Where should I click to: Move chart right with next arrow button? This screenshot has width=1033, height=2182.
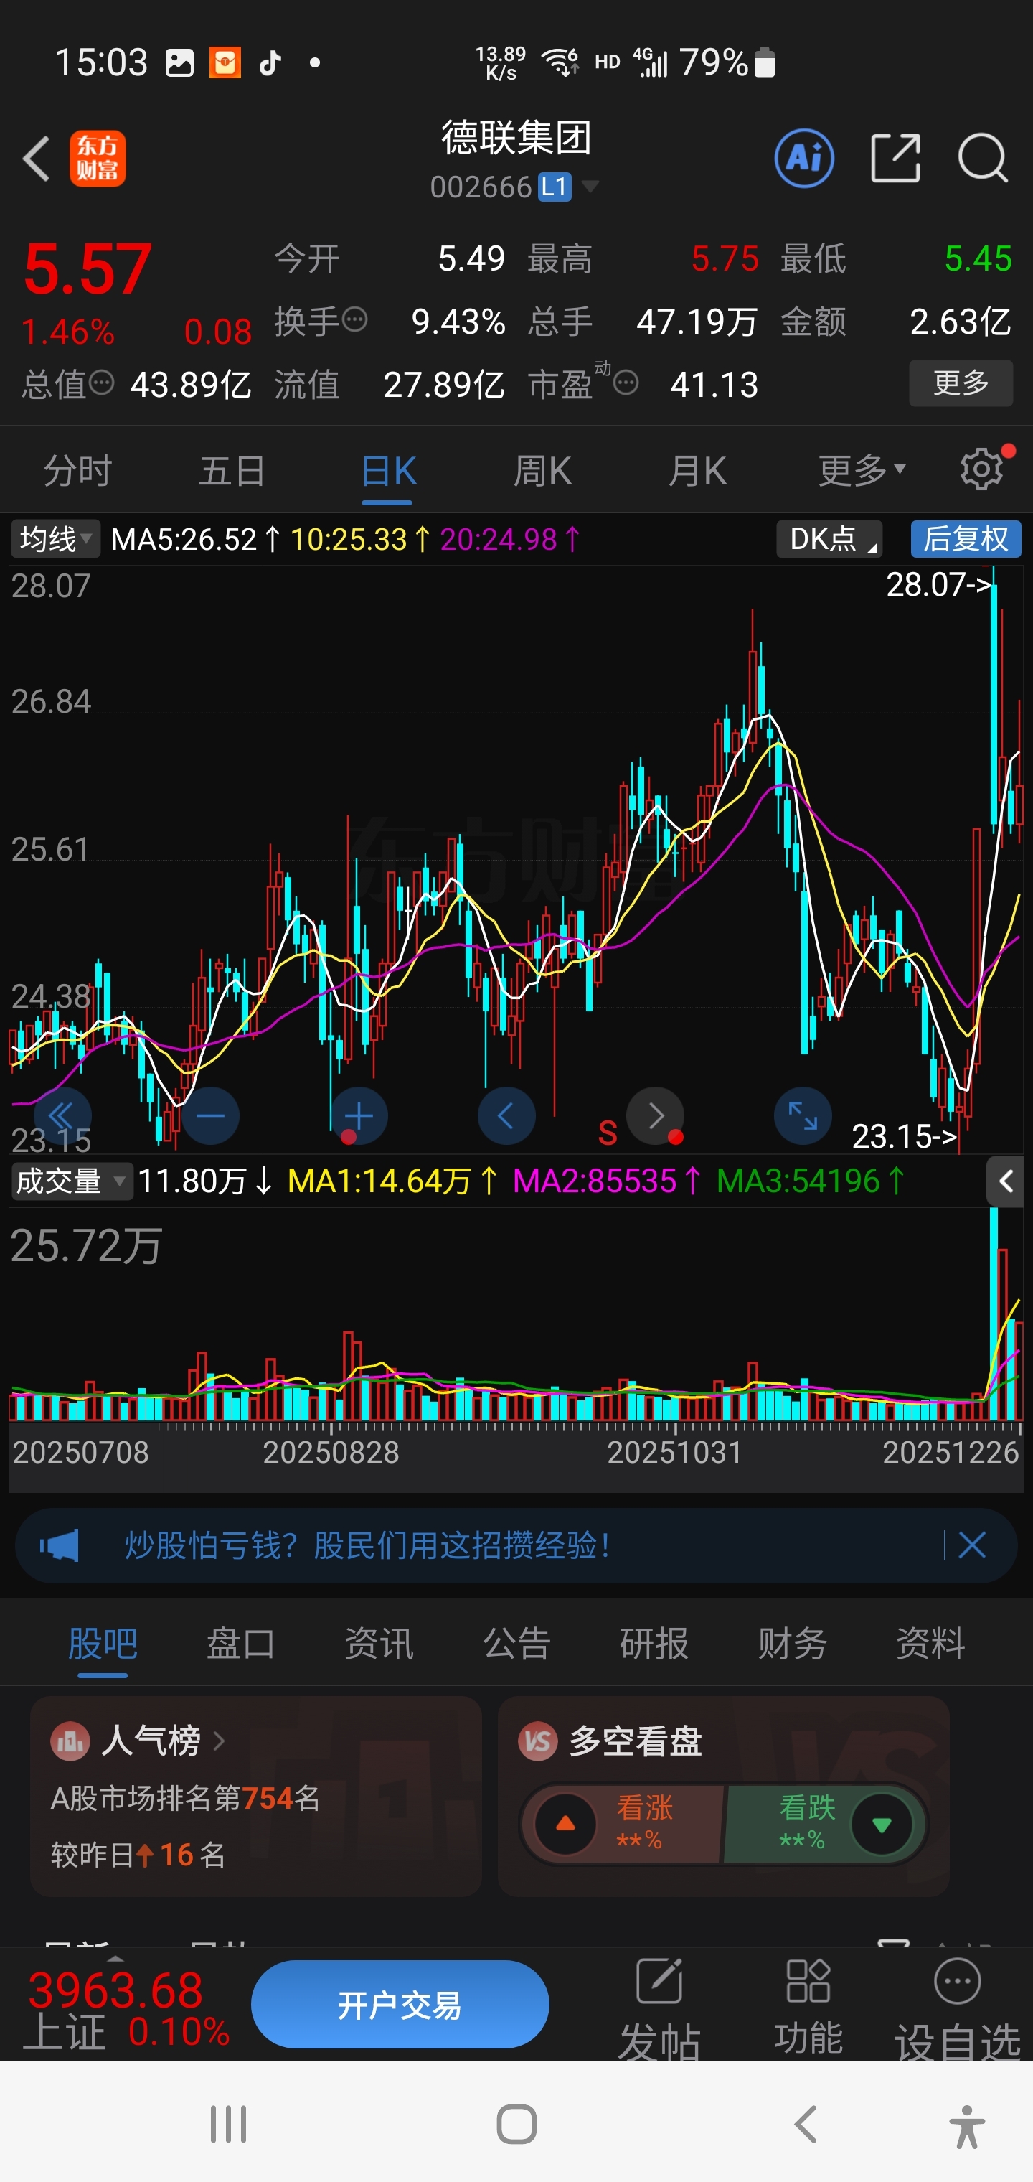click(x=656, y=1115)
